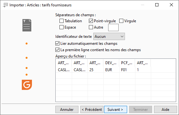Enable the Virgule separator checkbox
This screenshot has width=179, height=115.
121,21
